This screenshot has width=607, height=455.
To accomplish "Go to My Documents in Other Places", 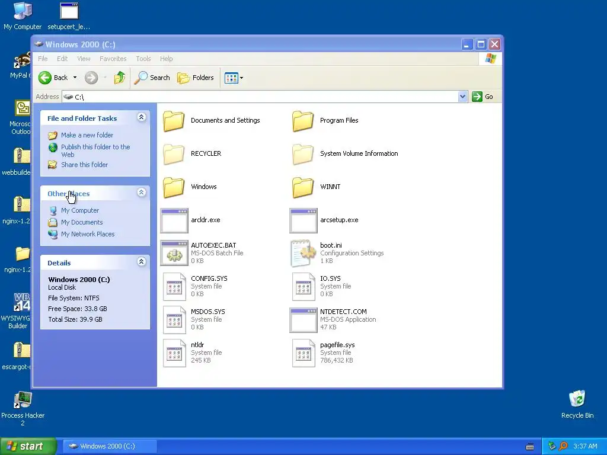I will point(82,223).
